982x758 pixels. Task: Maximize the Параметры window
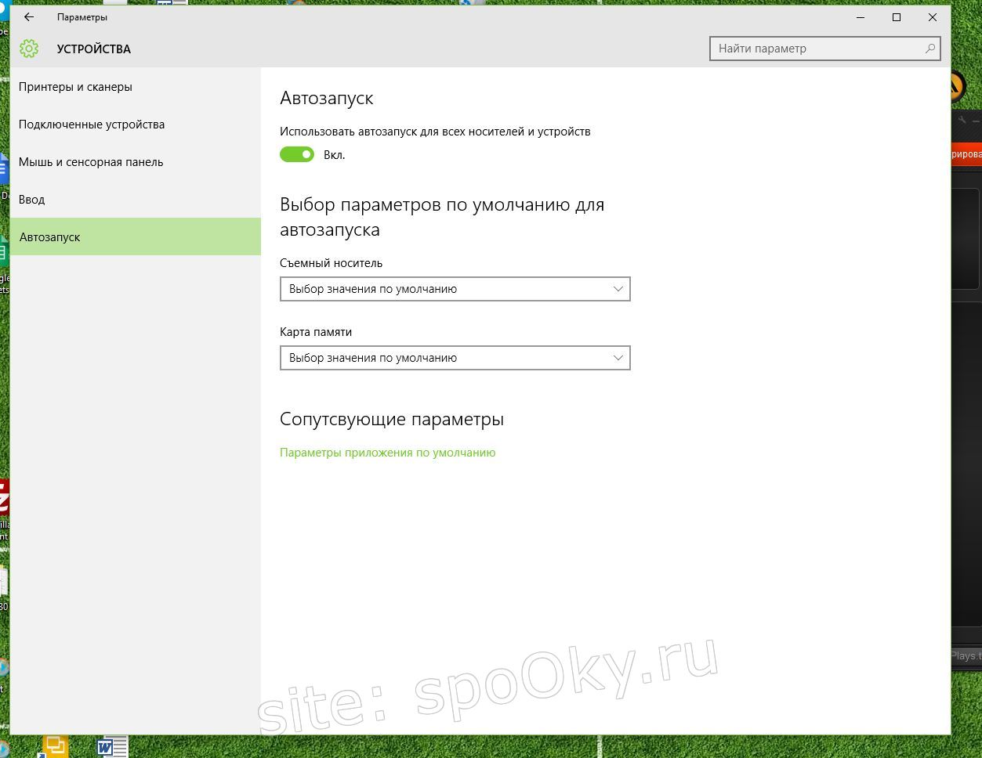[x=897, y=16]
